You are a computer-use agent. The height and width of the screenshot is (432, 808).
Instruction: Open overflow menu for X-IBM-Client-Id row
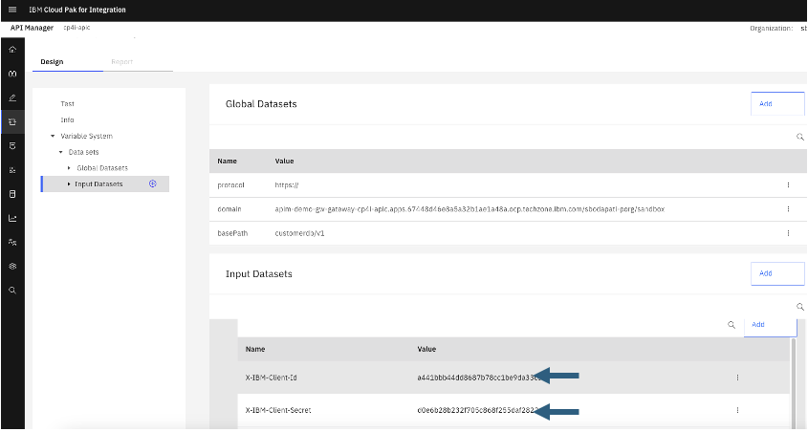pyautogui.click(x=737, y=378)
